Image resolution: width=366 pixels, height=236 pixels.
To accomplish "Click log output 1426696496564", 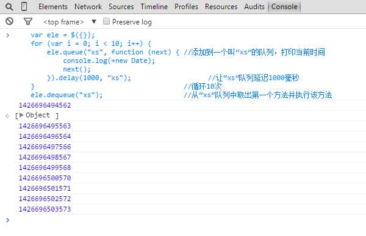I will 45,136.
